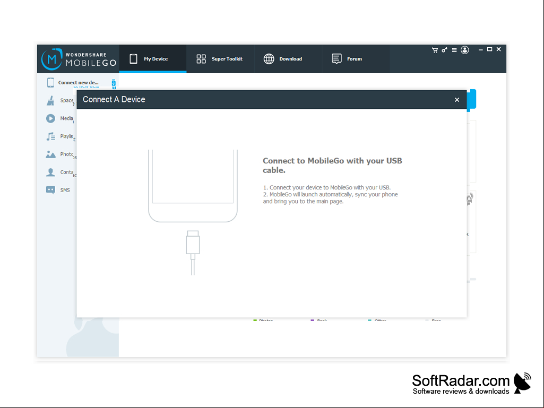Click the device icon beside Connect new device
Screen dimensions: 544x408
50,83
